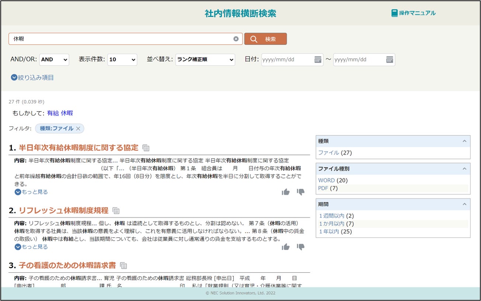Open the 並べ替え sort dropdown
Screen dimensions: 481x301
(x=205, y=60)
